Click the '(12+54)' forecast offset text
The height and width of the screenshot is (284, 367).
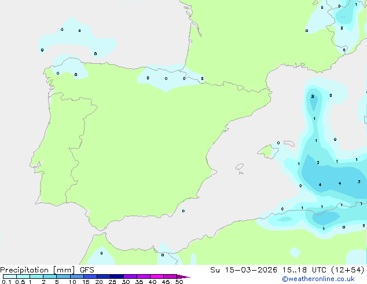click(x=348, y=270)
